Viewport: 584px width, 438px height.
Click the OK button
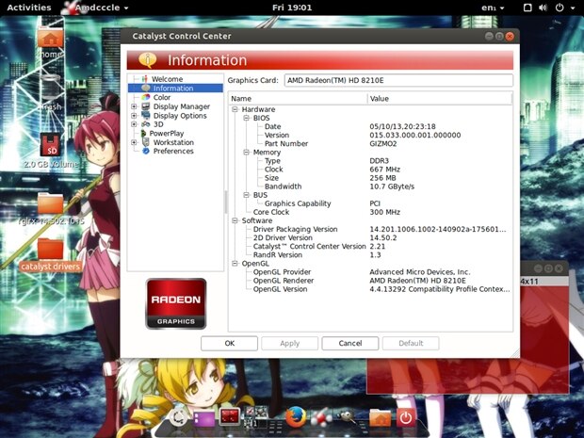[x=229, y=343]
